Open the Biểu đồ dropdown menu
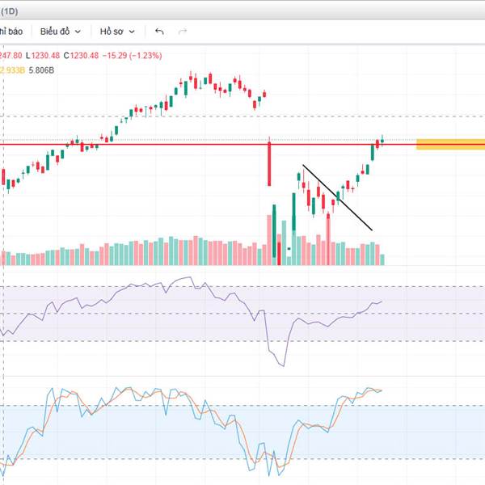Viewport: 485px width, 485px height. (x=61, y=32)
